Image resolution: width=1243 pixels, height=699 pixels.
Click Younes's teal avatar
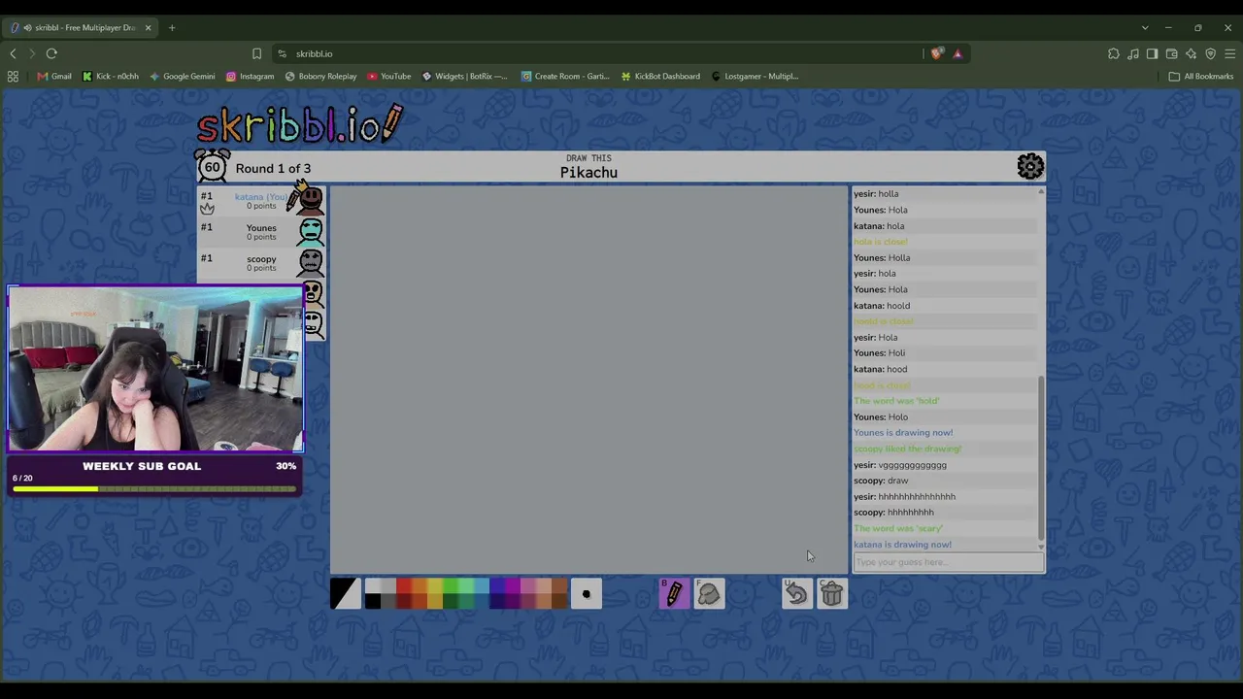(311, 231)
